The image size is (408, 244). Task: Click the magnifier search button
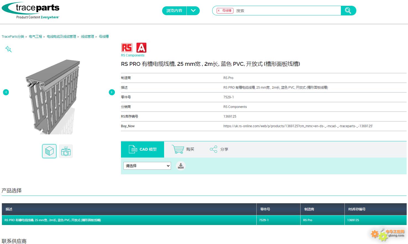click(348, 11)
